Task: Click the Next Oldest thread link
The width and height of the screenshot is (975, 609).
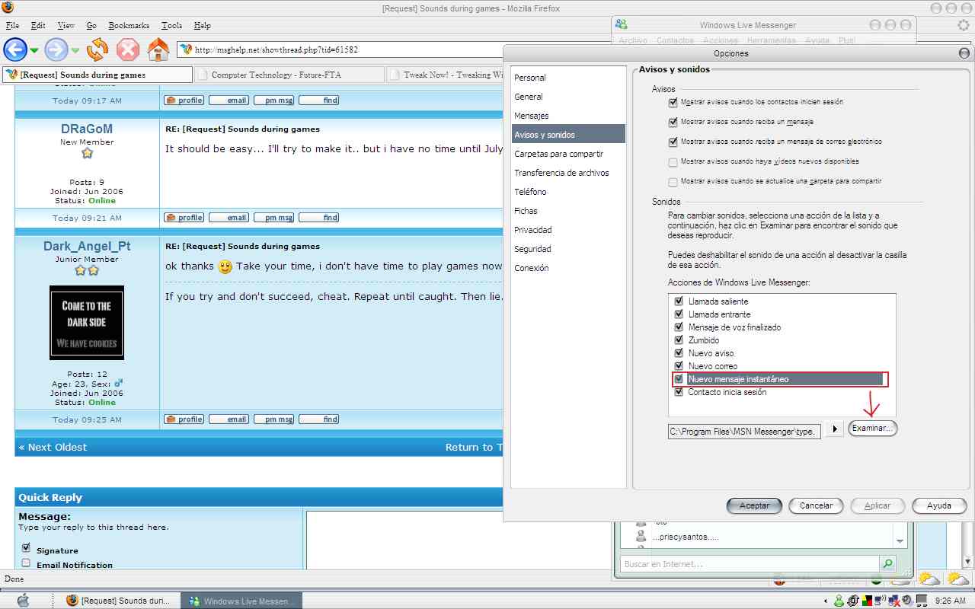Action: [53, 448]
